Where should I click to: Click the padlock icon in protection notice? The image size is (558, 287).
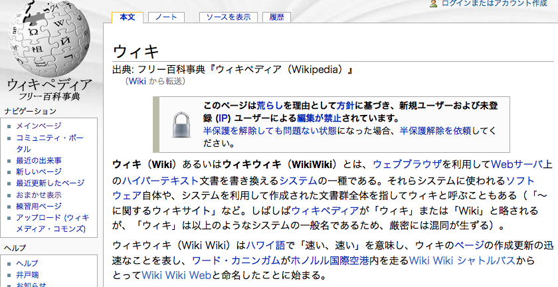pyautogui.click(x=181, y=124)
